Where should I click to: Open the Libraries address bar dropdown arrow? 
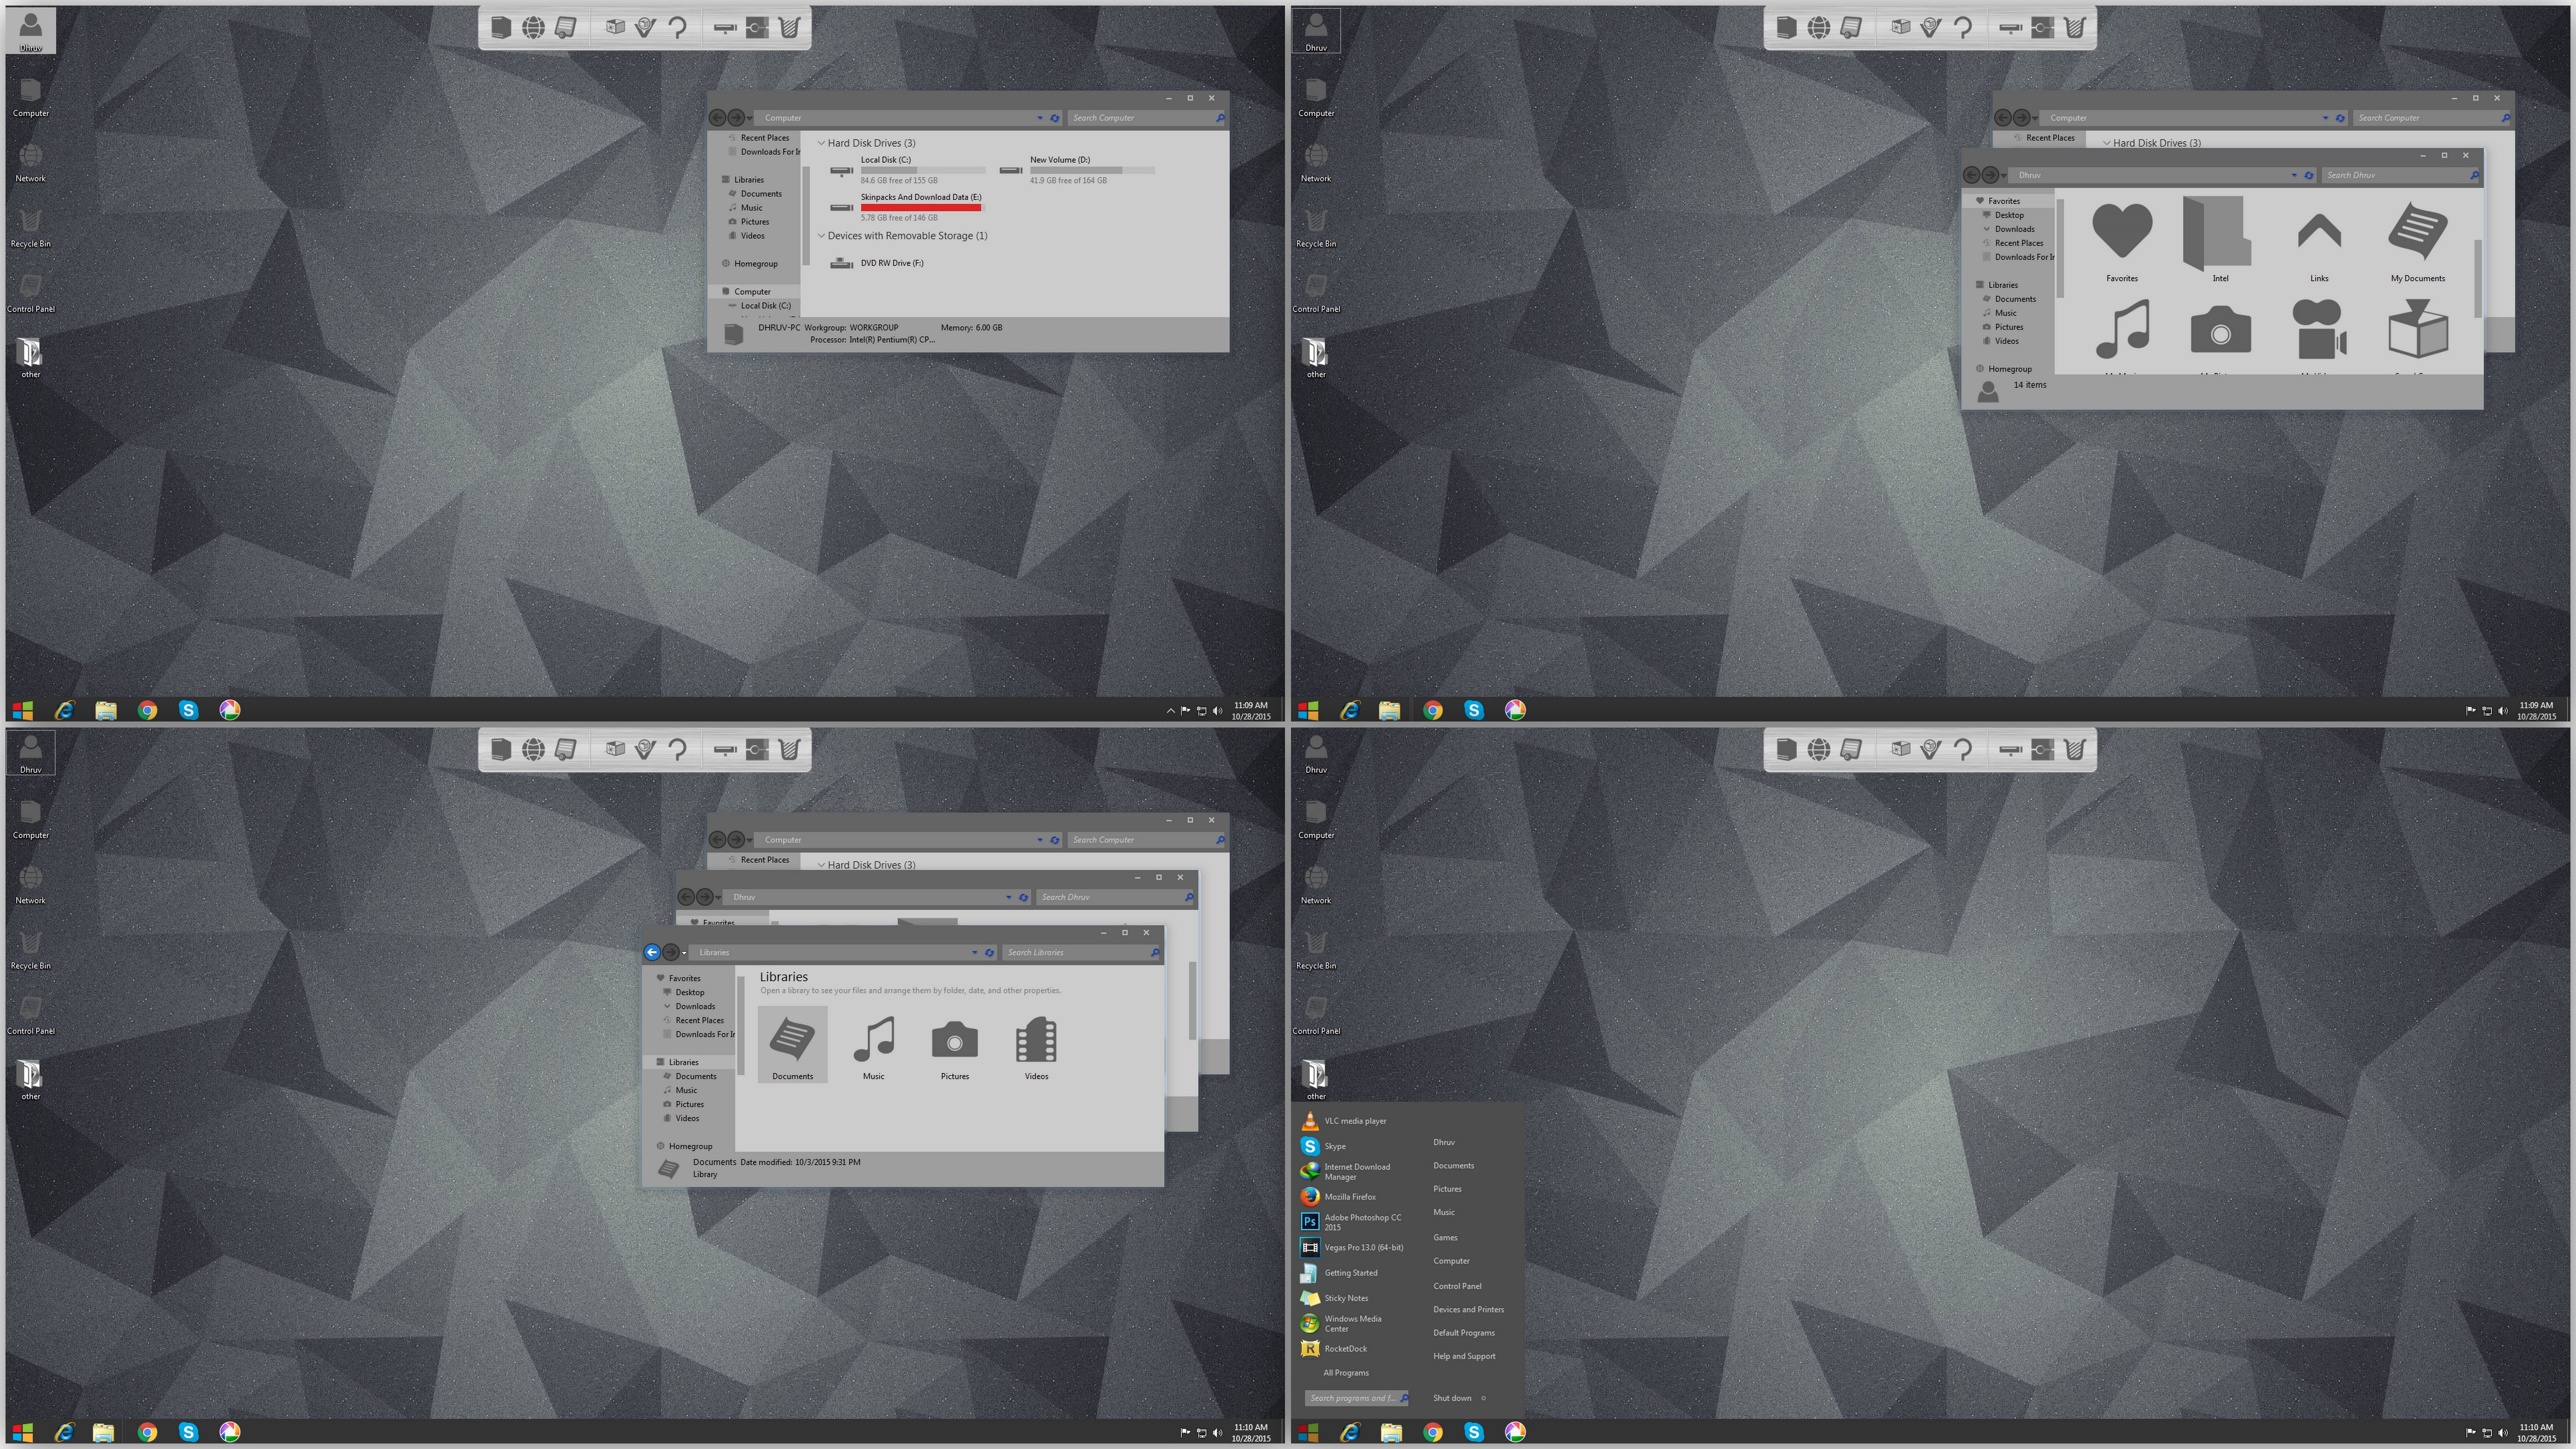[x=975, y=953]
